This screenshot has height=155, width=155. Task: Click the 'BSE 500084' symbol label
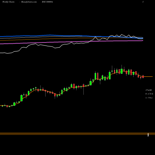(x=47, y=2)
